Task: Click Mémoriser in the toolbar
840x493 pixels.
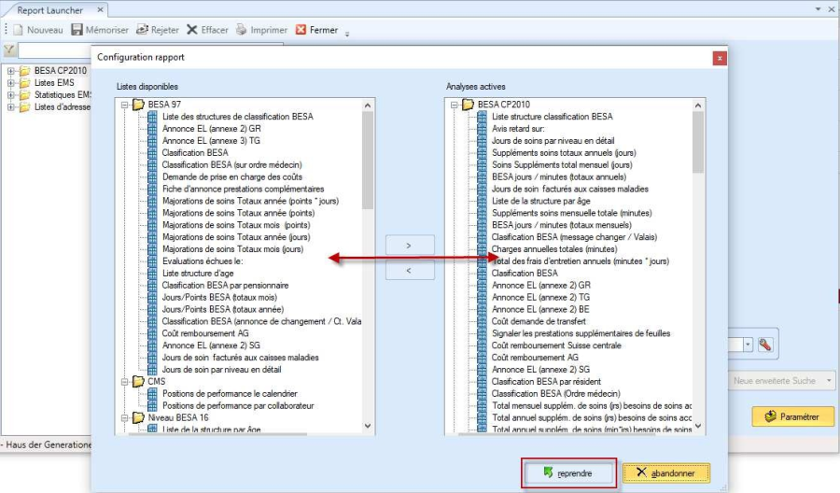Action: point(100,30)
